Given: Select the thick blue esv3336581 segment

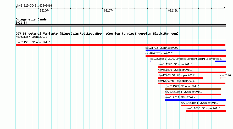Looking at the screenshot, I should pos(220,61).
